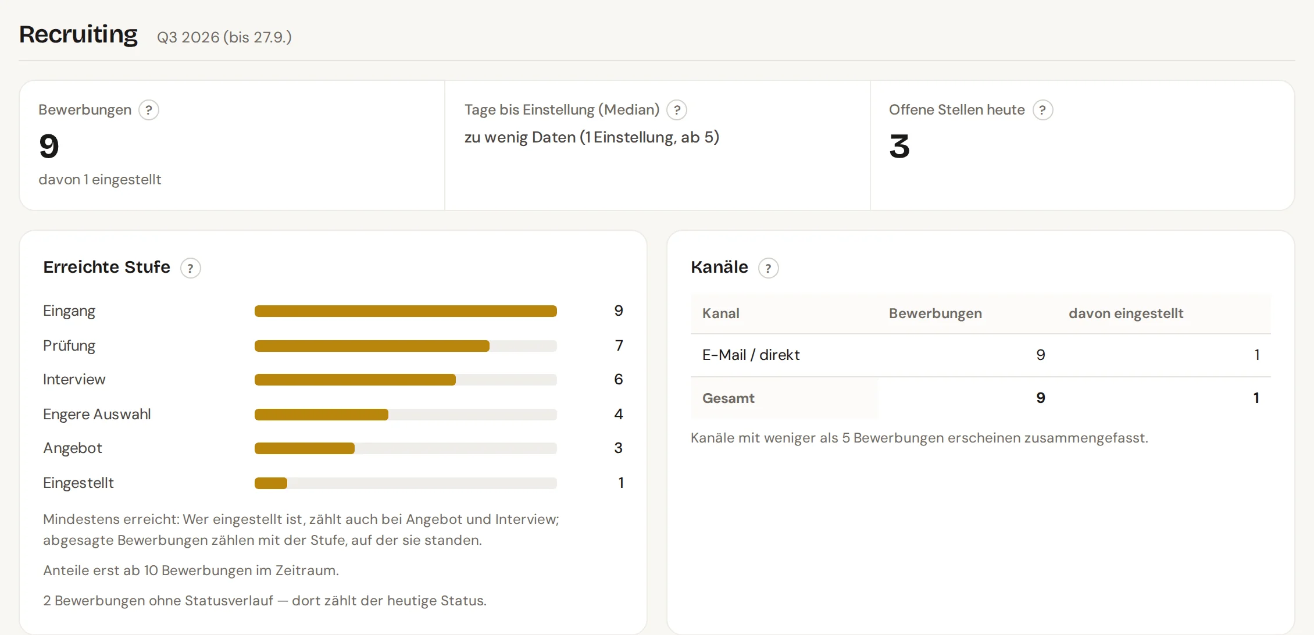Open help icon for Tage bis Einstellung (Median)
Image resolution: width=1314 pixels, height=635 pixels.
click(677, 110)
